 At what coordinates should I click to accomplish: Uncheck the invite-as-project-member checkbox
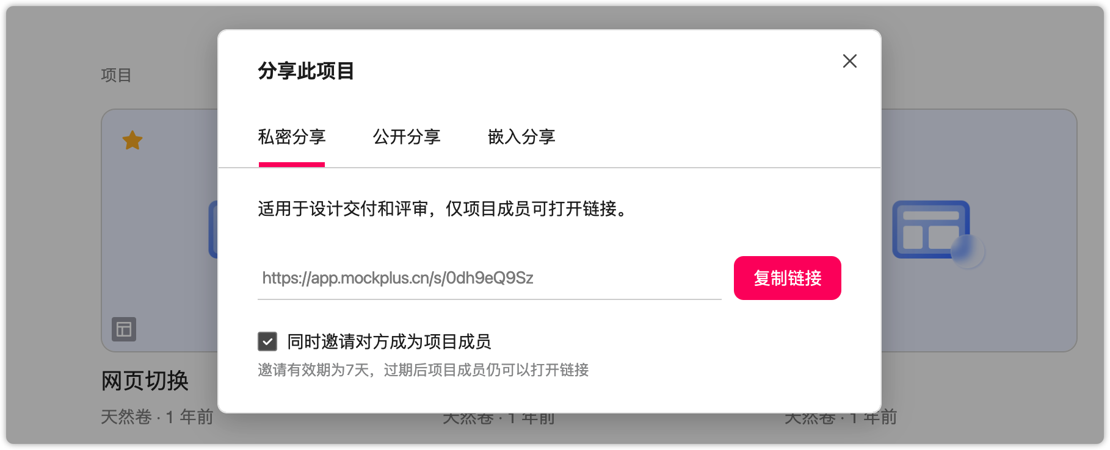pyautogui.click(x=267, y=341)
